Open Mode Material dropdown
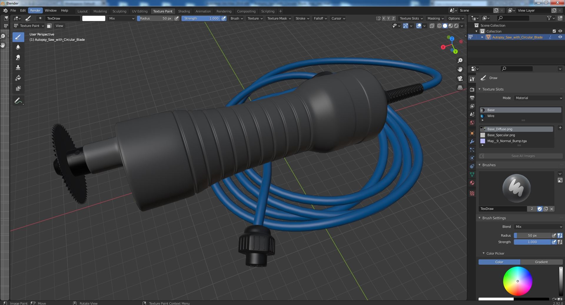The height and width of the screenshot is (305, 565). pos(539,98)
